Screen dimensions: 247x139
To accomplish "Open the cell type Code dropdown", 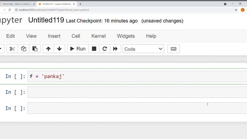I will coord(143,49).
